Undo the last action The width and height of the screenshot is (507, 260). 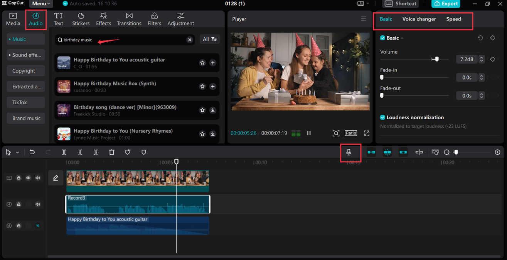coord(32,152)
